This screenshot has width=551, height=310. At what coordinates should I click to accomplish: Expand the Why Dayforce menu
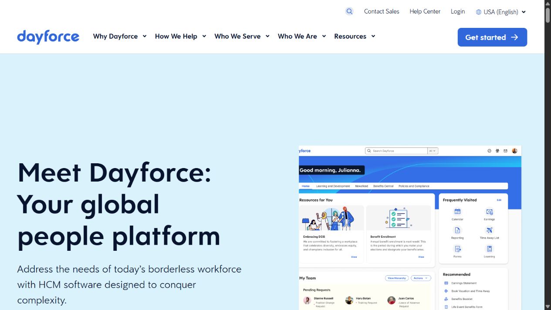point(120,37)
